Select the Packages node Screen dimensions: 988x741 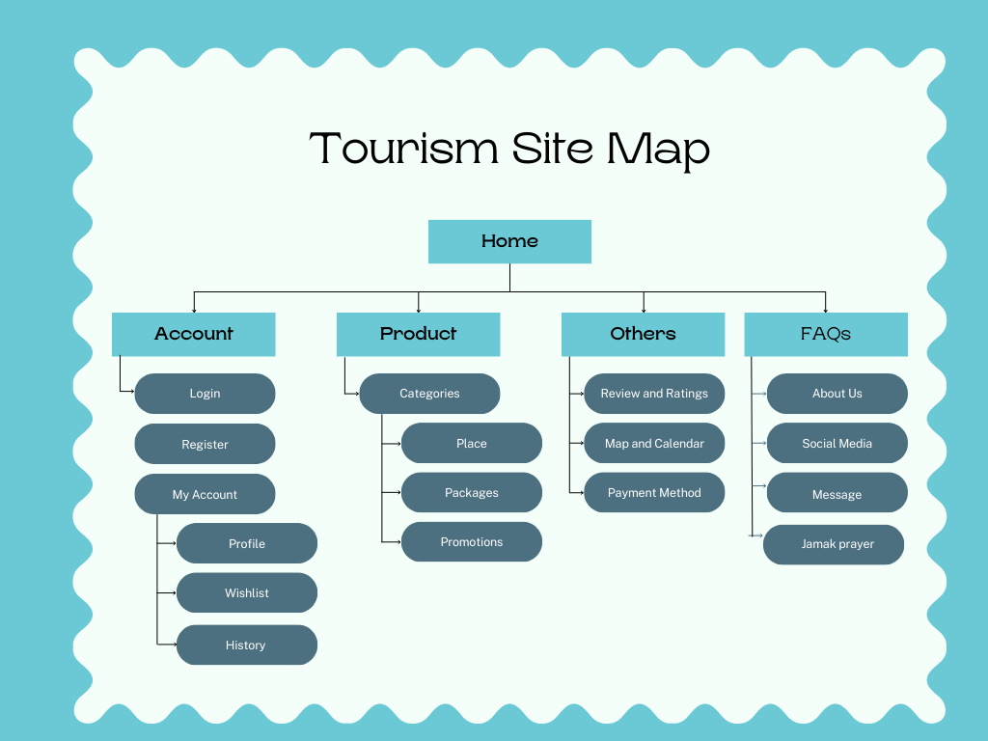click(471, 492)
